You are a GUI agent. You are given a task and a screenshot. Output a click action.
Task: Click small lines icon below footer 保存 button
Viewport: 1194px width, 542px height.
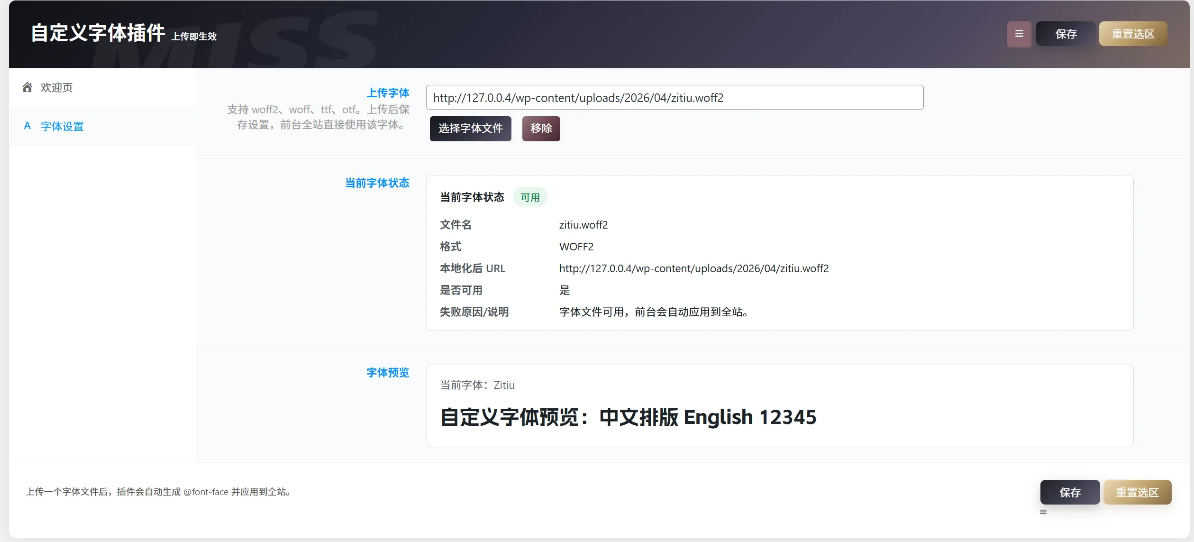(1043, 512)
